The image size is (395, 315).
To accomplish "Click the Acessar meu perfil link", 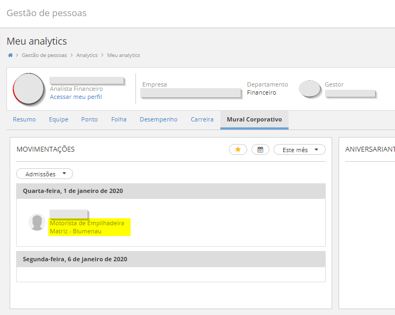I will point(76,97).
